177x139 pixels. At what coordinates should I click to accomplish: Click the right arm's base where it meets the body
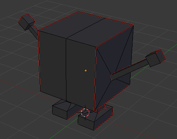pos(112,78)
